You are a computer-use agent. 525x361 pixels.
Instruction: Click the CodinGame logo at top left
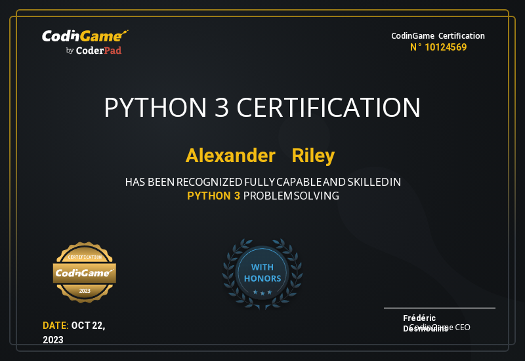click(x=85, y=36)
